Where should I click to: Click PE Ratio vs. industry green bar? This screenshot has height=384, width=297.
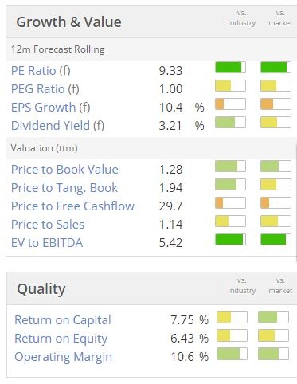[230, 68]
